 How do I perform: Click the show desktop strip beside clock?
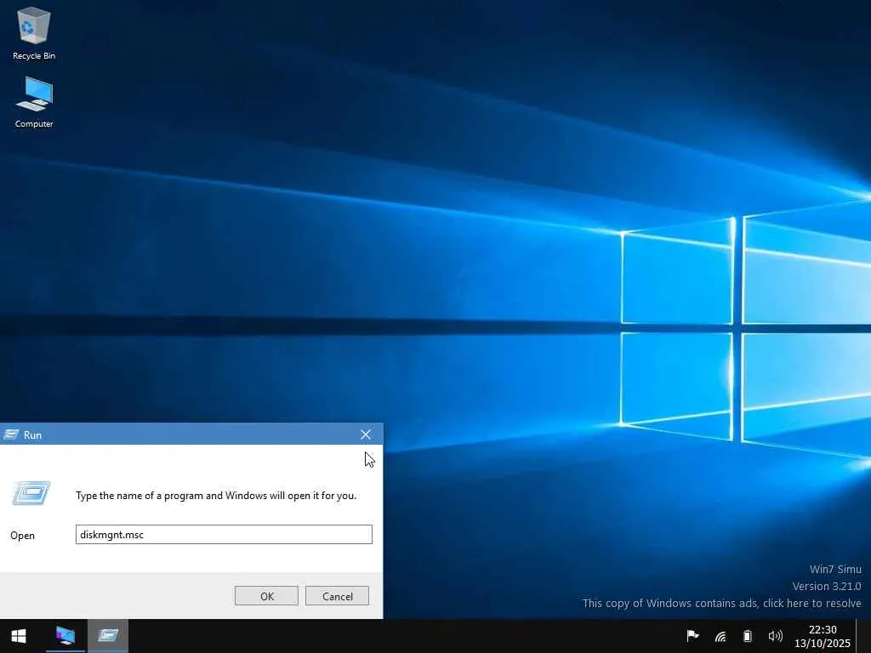point(863,636)
